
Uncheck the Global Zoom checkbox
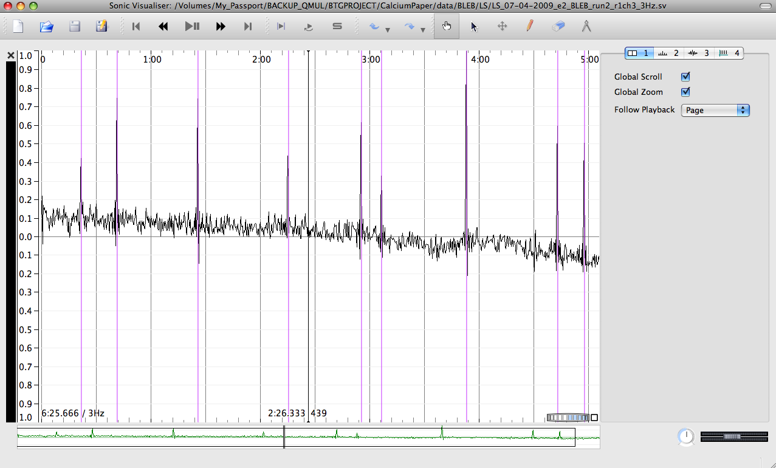685,92
